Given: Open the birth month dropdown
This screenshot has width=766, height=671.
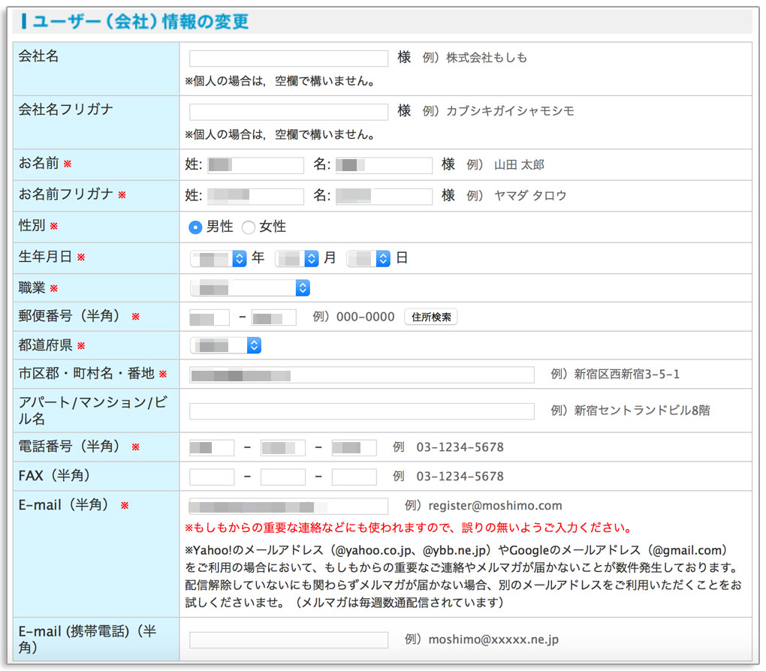Looking at the screenshot, I should [x=297, y=257].
